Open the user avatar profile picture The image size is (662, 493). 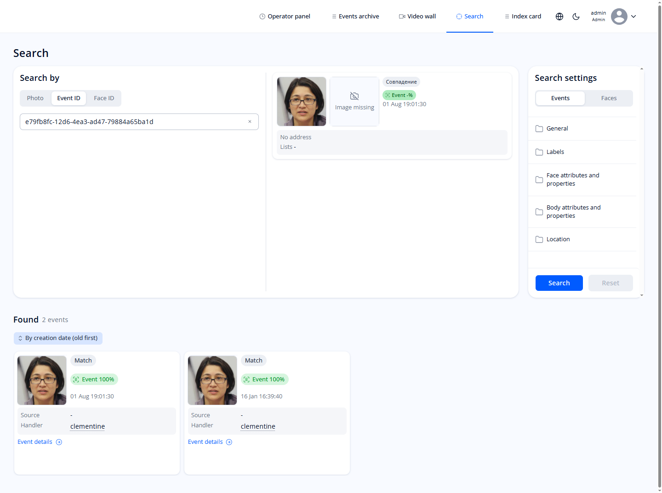tap(619, 16)
